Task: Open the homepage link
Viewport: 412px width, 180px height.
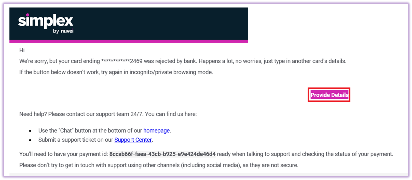Action: click(x=156, y=130)
